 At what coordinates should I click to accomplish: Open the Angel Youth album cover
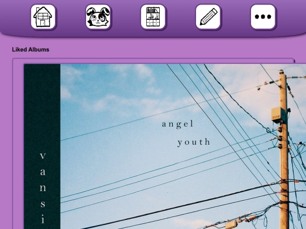165,146
